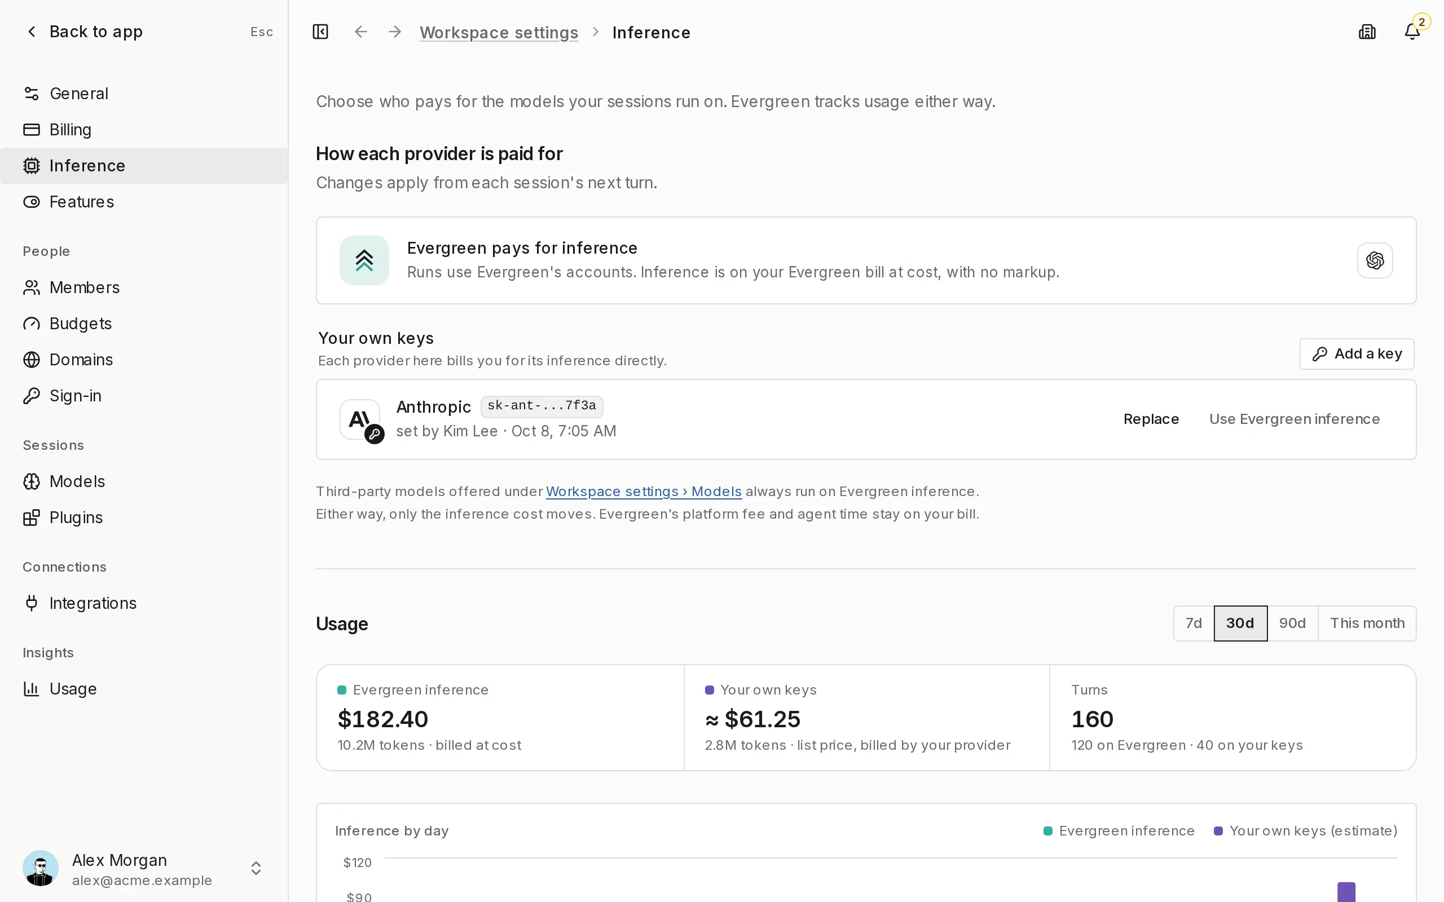Open Sign-in settings
Image resolution: width=1444 pixels, height=902 pixels.
[144, 396]
